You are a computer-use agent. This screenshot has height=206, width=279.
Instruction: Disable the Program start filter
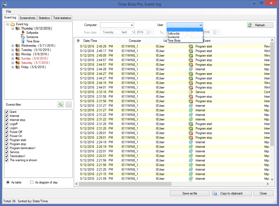pos(7,140)
